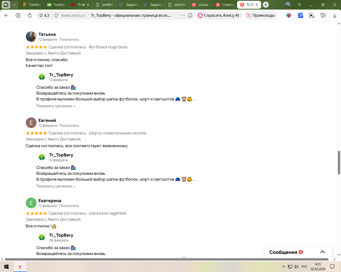Open Yandex Browser in the taskbar

coord(20,267)
